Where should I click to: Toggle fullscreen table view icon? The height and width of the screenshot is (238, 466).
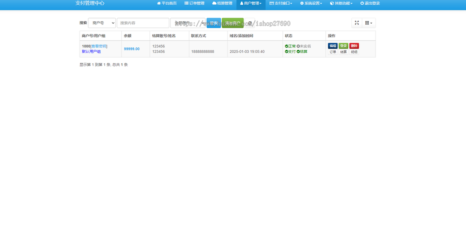pos(357,23)
